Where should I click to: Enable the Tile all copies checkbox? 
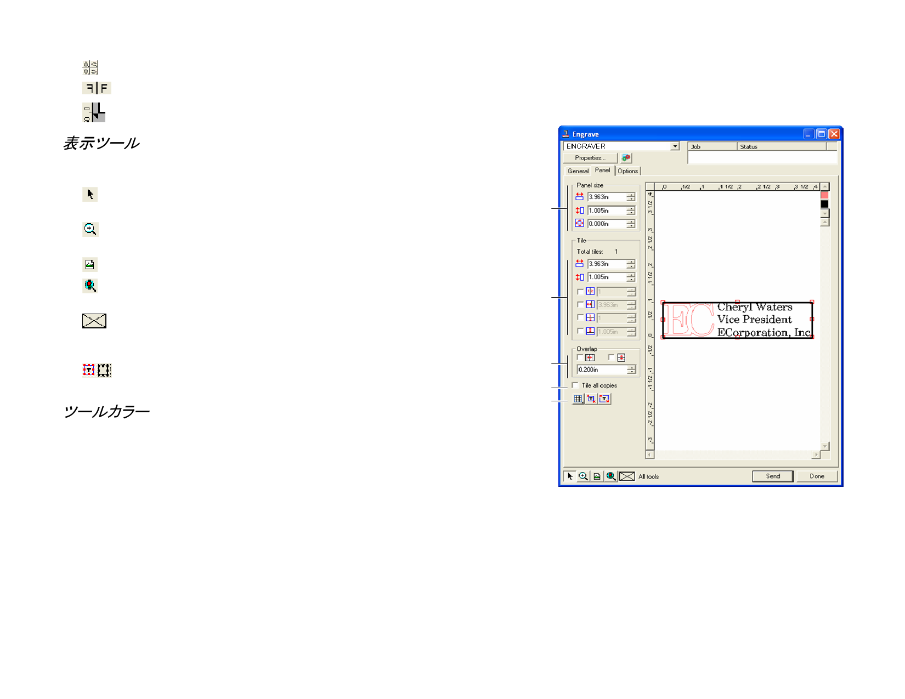[x=575, y=385]
